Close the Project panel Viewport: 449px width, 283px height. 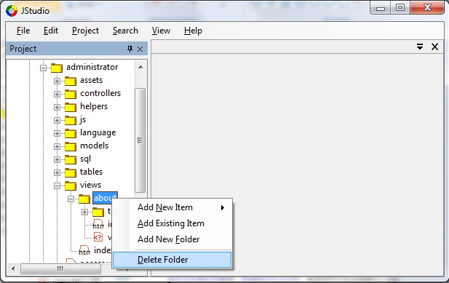point(140,49)
